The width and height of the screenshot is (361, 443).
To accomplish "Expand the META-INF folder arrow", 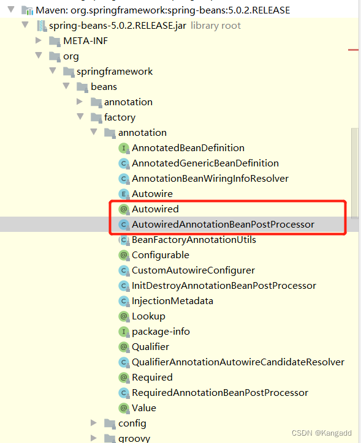I will (39, 40).
